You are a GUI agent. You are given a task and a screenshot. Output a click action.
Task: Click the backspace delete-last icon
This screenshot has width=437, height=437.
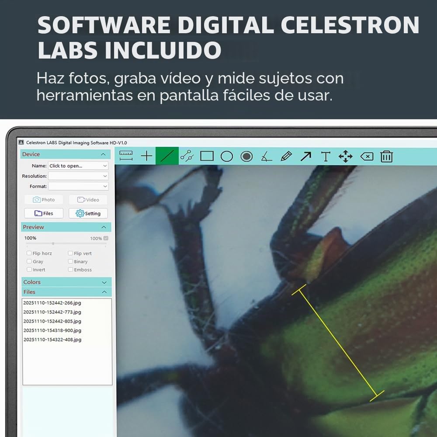(x=367, y=156)
